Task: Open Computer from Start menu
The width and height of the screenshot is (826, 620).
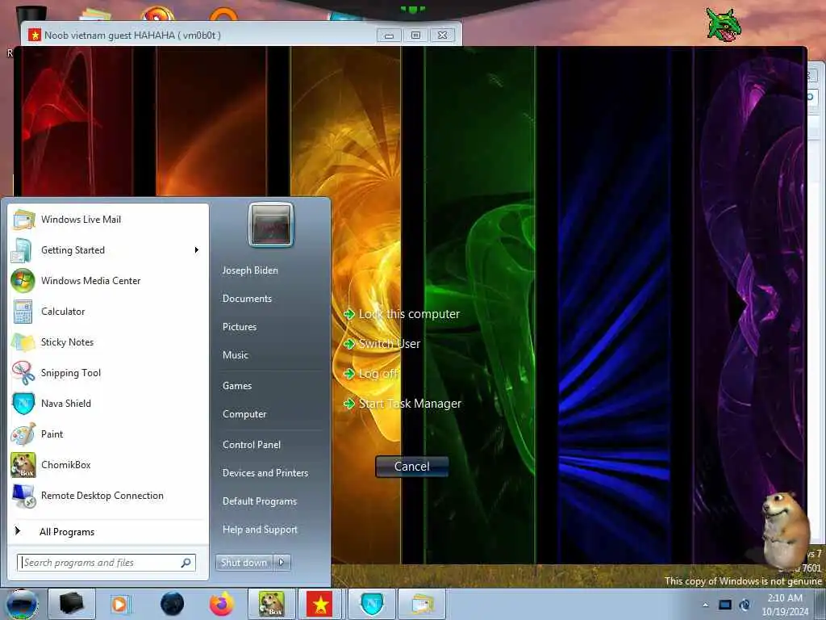Action: point(244,414)
